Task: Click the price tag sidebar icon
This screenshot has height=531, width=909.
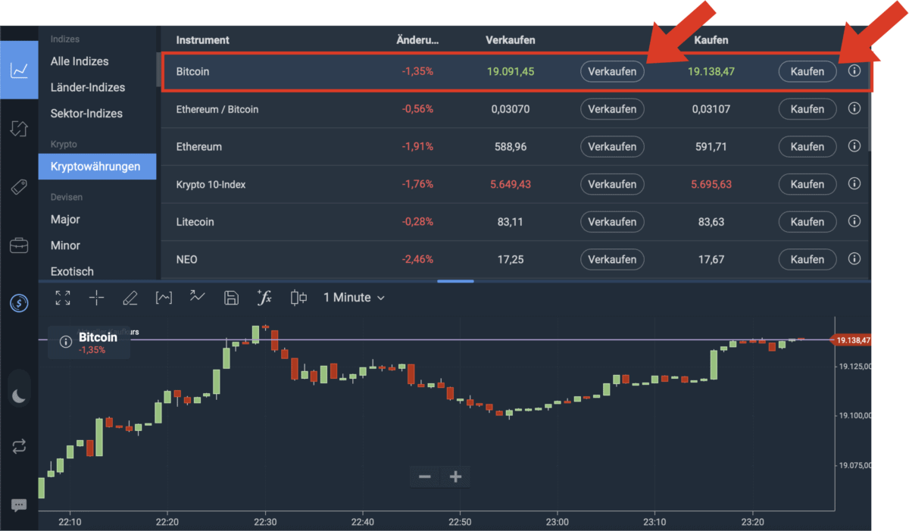Action: (x=19, y=187)
